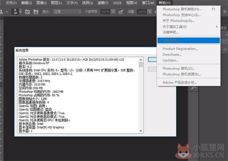Click 'OpenGL 允许使用高级模式: True' line
Screen dimensions: 228x161
42,117
